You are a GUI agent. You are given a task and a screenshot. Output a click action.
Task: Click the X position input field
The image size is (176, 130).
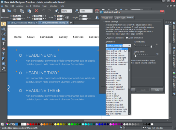[17, 16]
